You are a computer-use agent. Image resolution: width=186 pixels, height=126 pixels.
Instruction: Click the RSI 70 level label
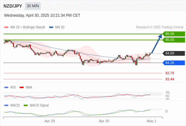point(167,93)
